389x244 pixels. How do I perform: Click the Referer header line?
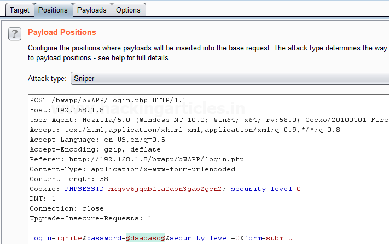click(137, 159)
